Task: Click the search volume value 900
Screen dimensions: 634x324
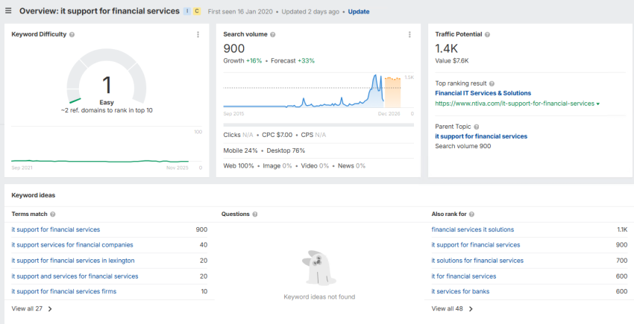Action: 234,48
